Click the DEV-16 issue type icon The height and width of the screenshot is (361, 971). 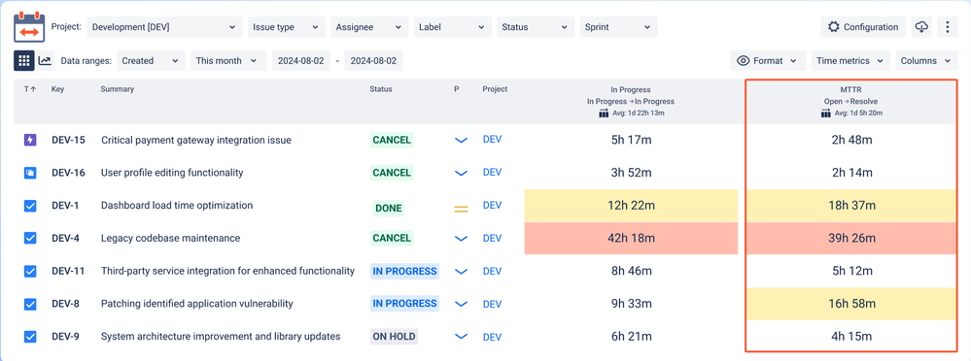point(30,173)
